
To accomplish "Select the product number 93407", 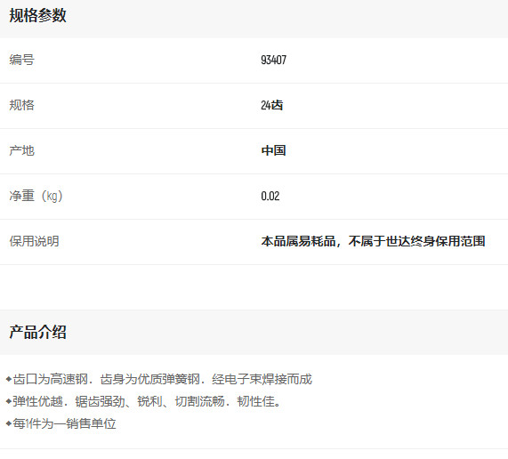I will pyautogui.click(x=273, y=60).
